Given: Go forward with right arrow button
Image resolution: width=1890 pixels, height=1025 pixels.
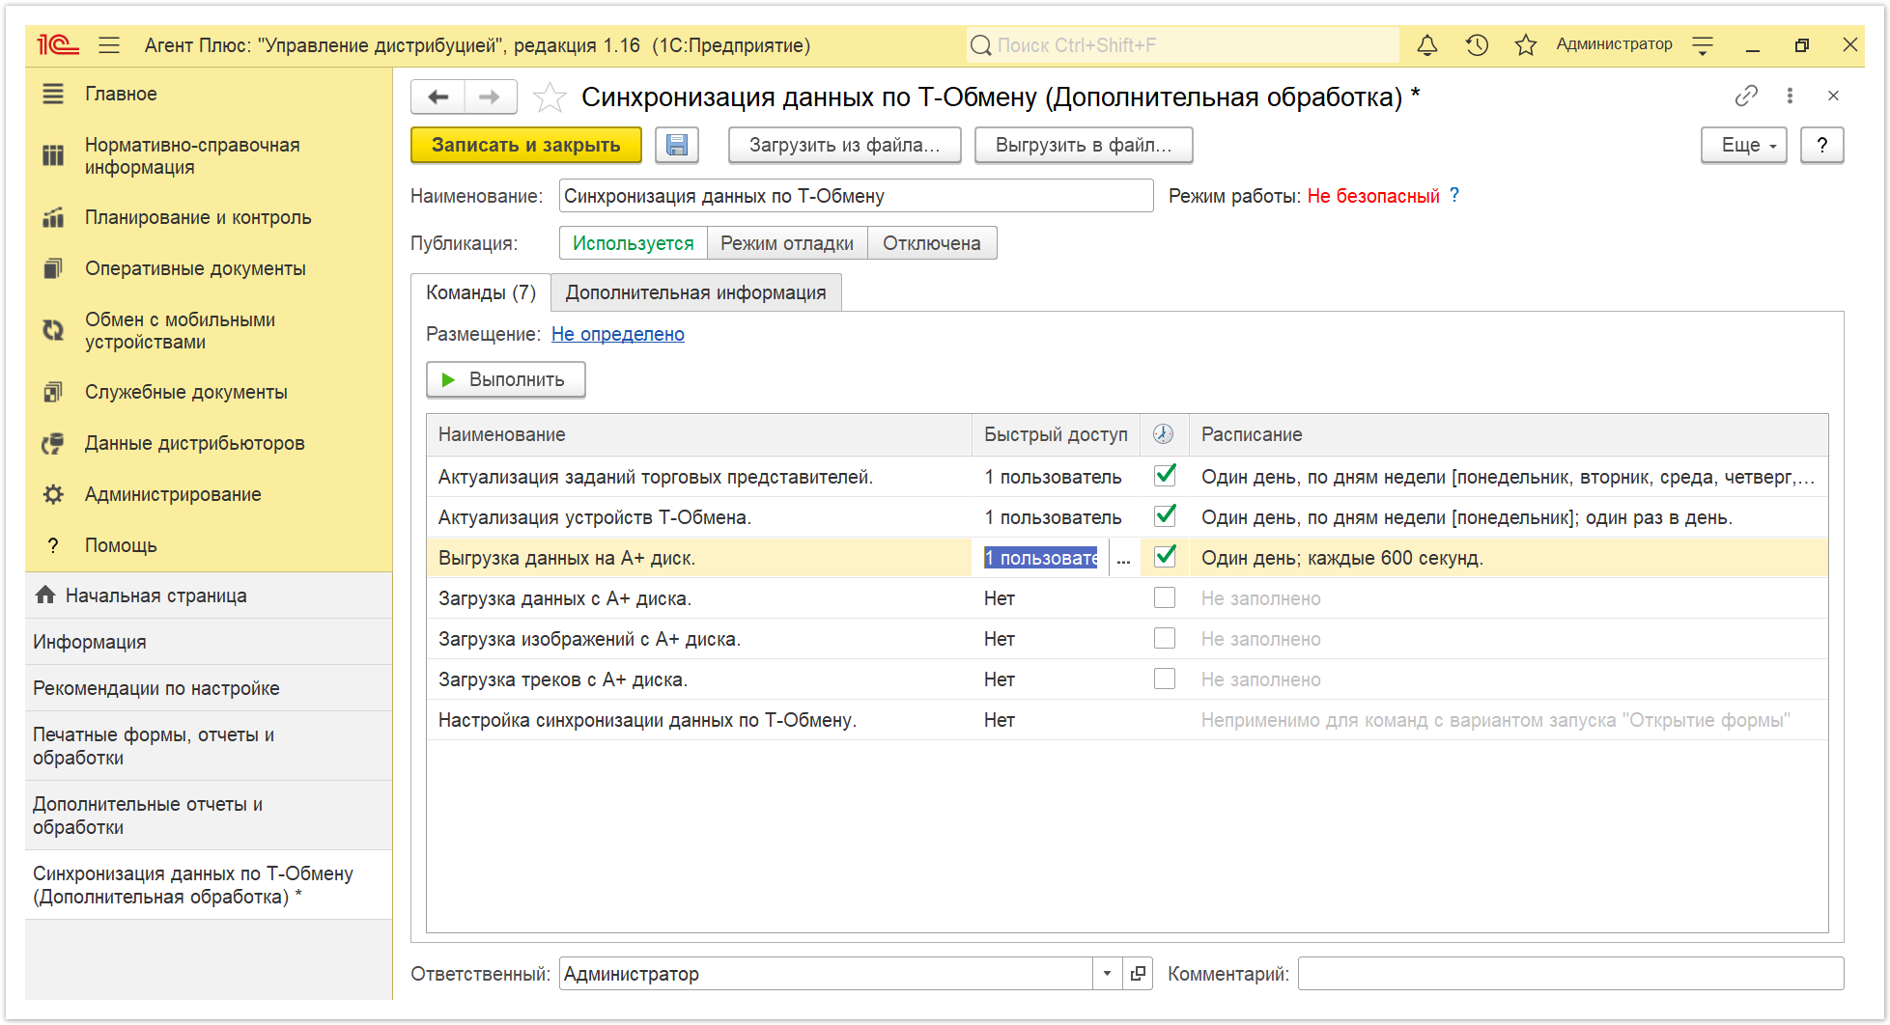Looking at the screenshot, I should [491, 97].
